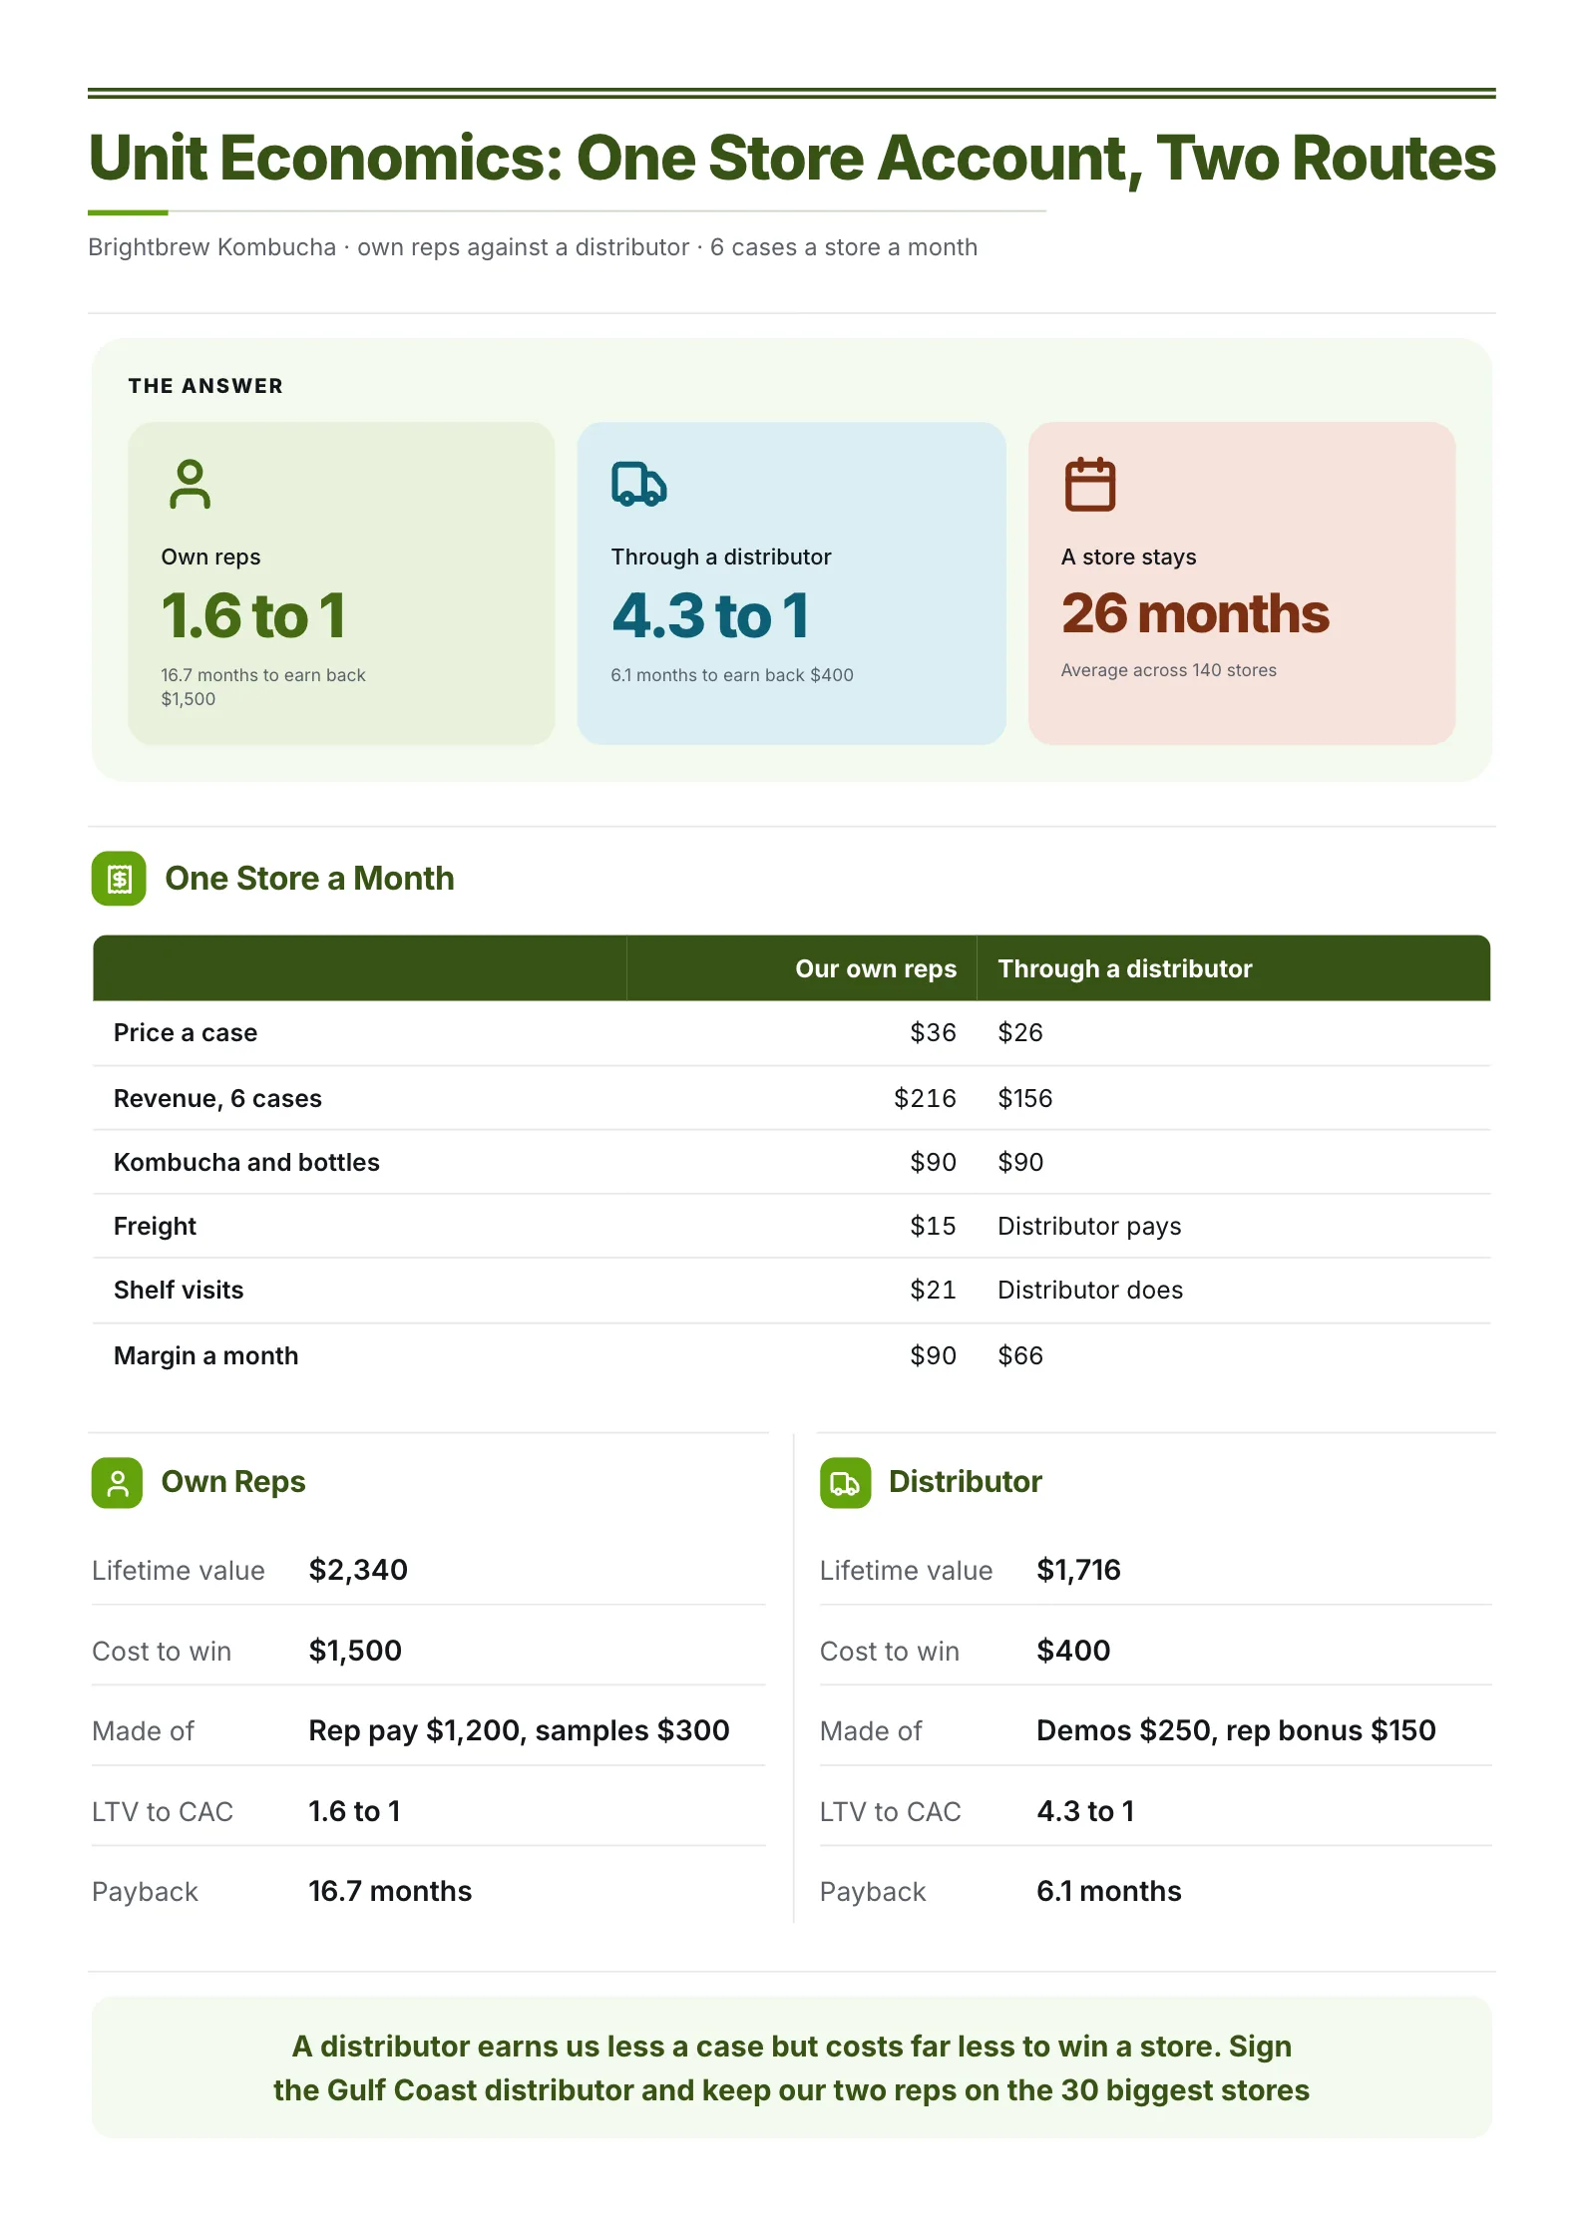
Task: Click the $2,340 lifetime value
Action: [x=358, y=1570]
